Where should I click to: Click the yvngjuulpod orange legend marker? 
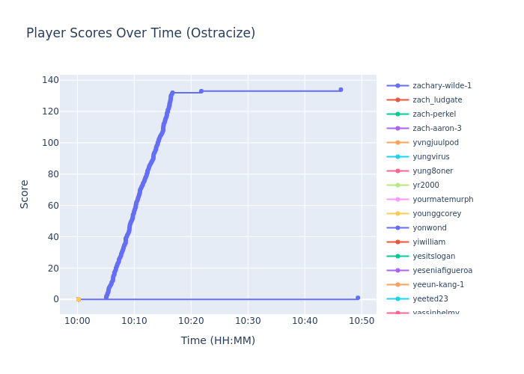pyautogui.click(x=397, y=143)
